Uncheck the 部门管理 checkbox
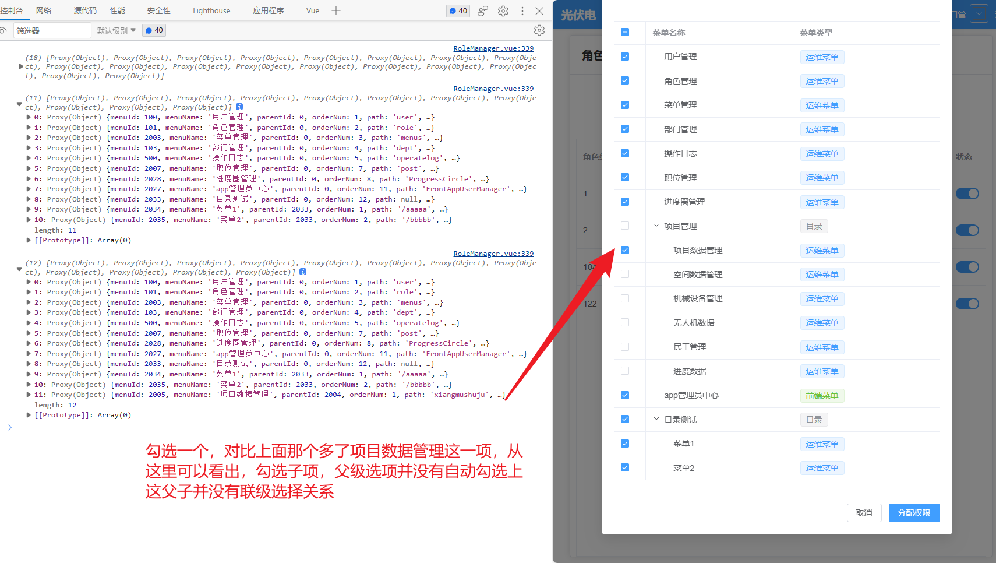Image resolution: width=996 pixels, height=563 pixels. pos(625,129)
